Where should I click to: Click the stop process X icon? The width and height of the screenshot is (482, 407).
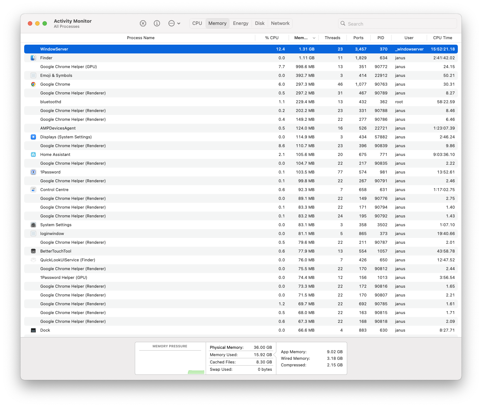point(143,23)
